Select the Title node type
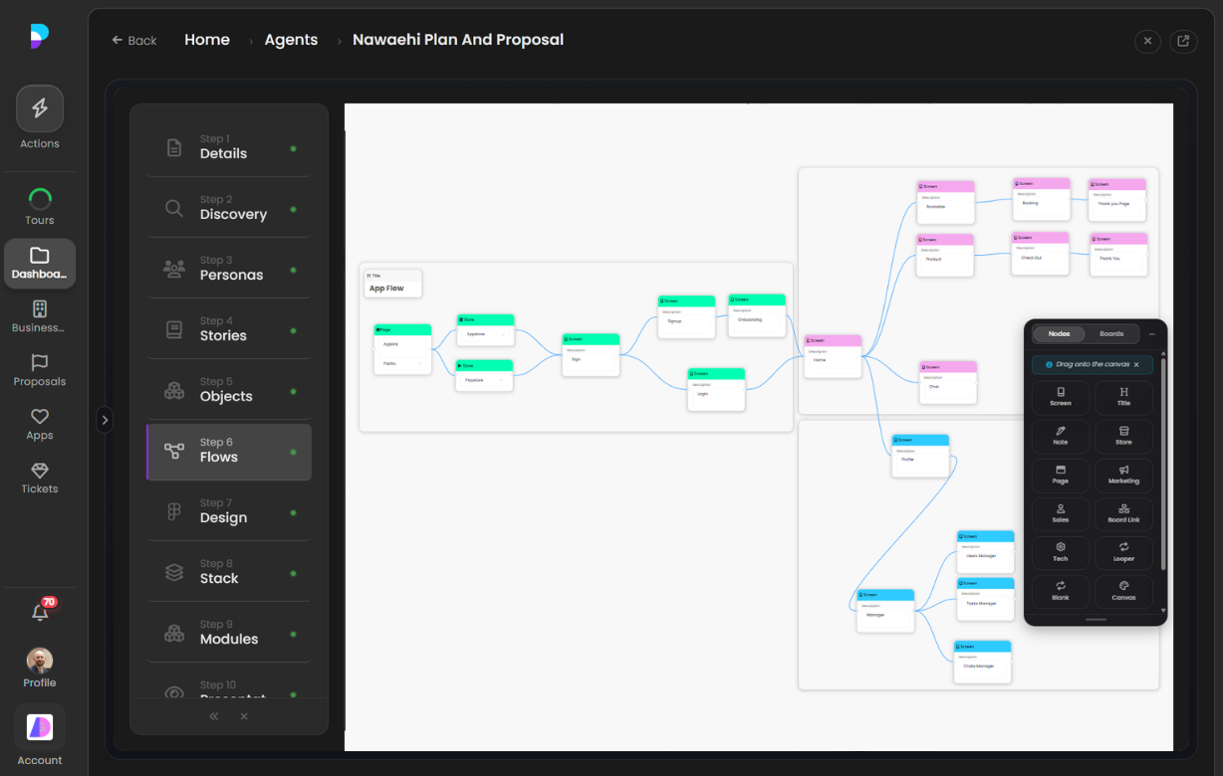 click(x=1123, y=397)
